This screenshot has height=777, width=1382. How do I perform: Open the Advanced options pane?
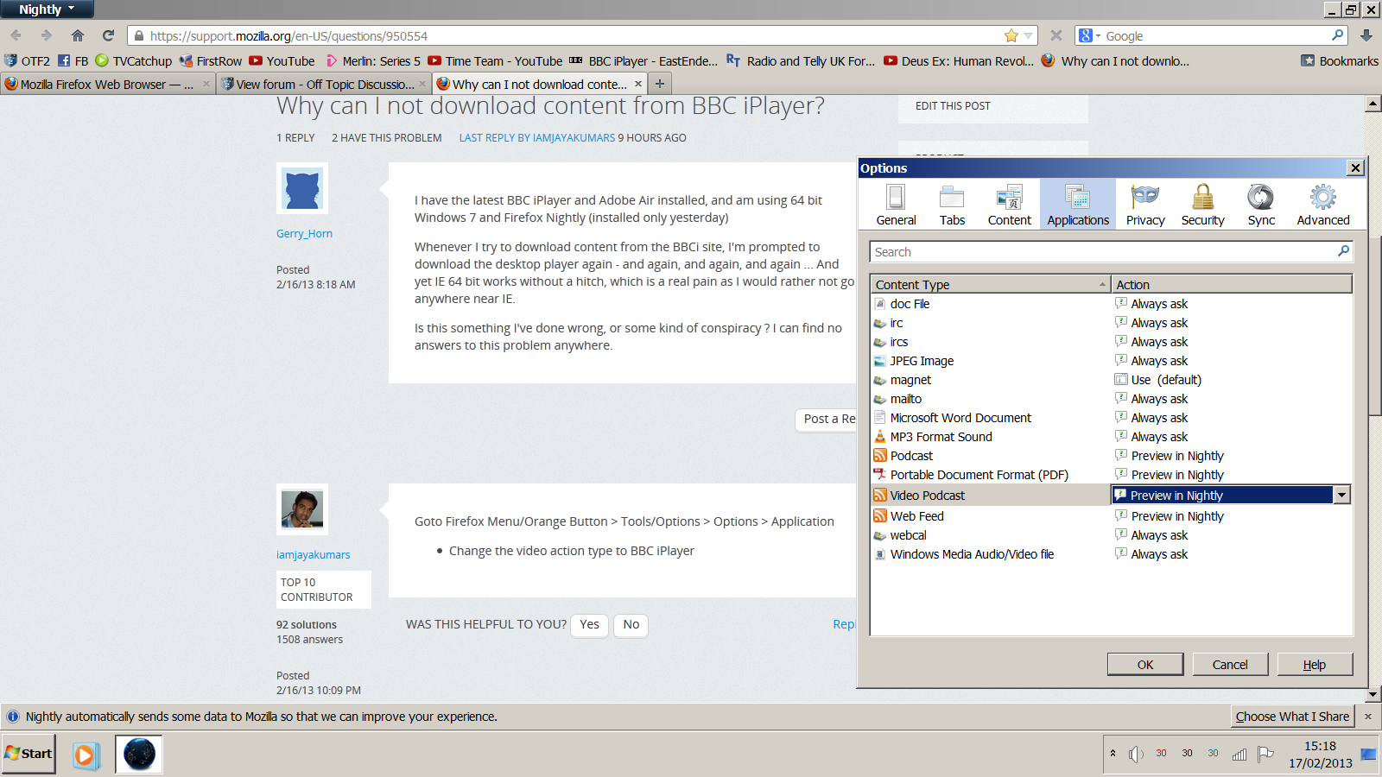[x=1322, y=205]
